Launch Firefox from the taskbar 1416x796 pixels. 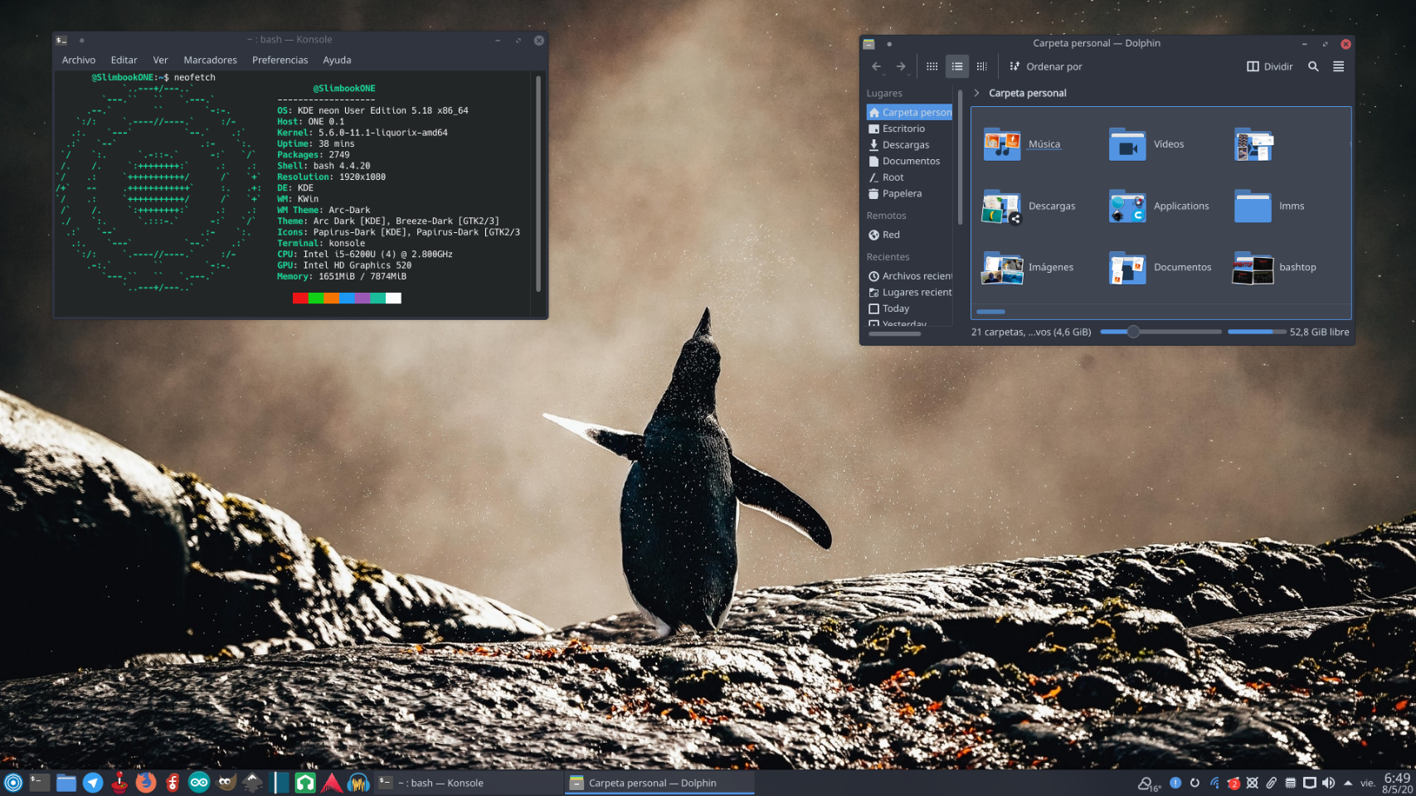pyautogui.click(x=146, y=782)
